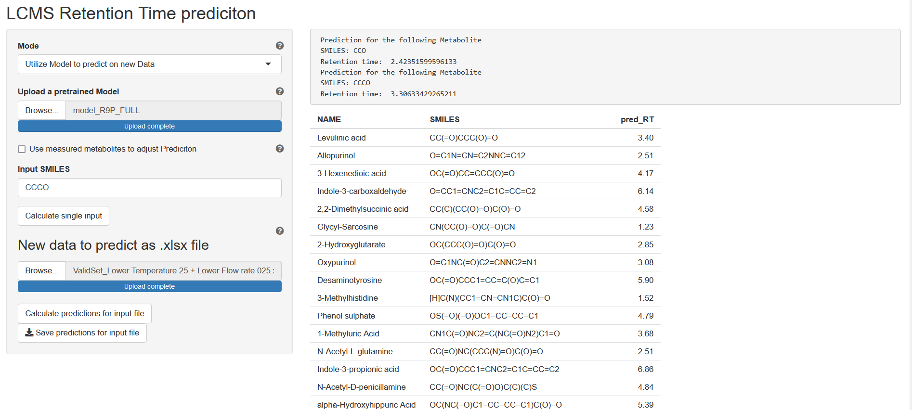Click the NAME column header
Screen dimensions: 912x410
tap(329, 119)
